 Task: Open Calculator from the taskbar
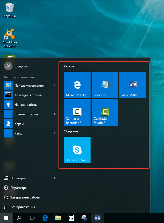[71, 218]
